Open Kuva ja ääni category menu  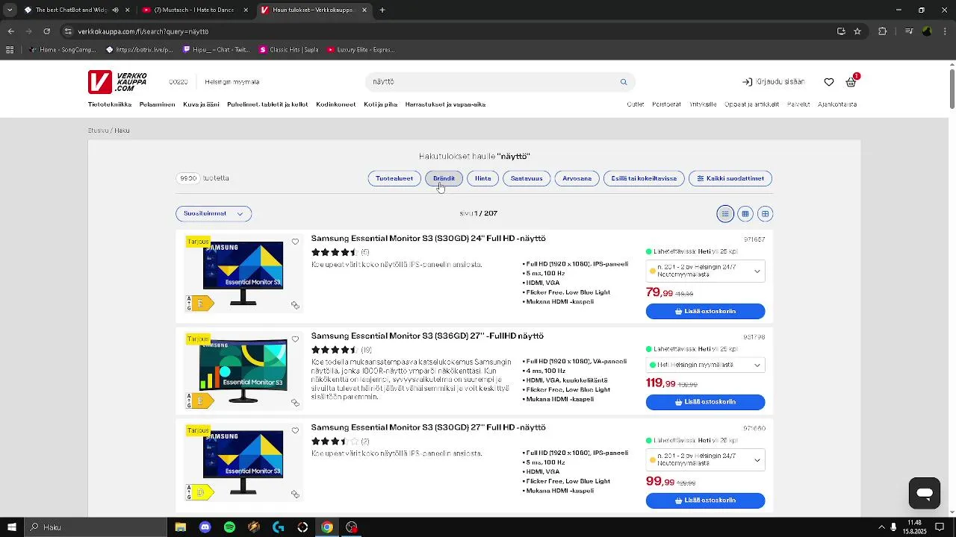[202, 104]
